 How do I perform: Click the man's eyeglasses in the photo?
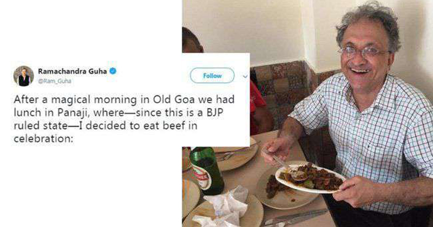pos(363,52)
